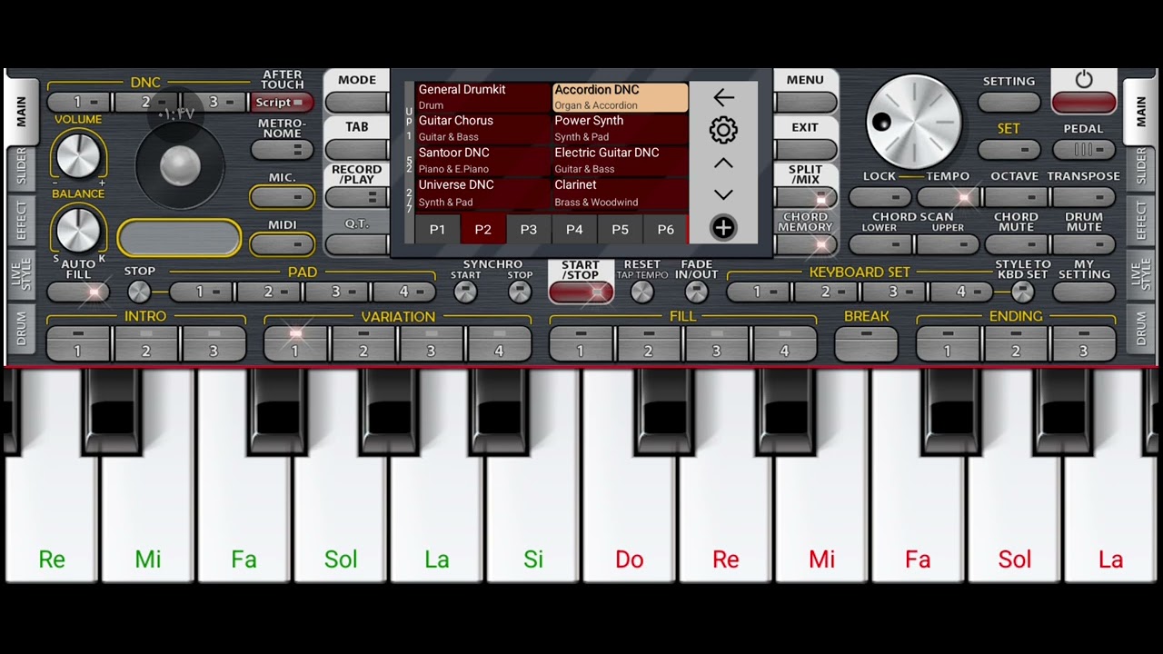
Task: Click the EXIT button
Action: tap(805, 149)
